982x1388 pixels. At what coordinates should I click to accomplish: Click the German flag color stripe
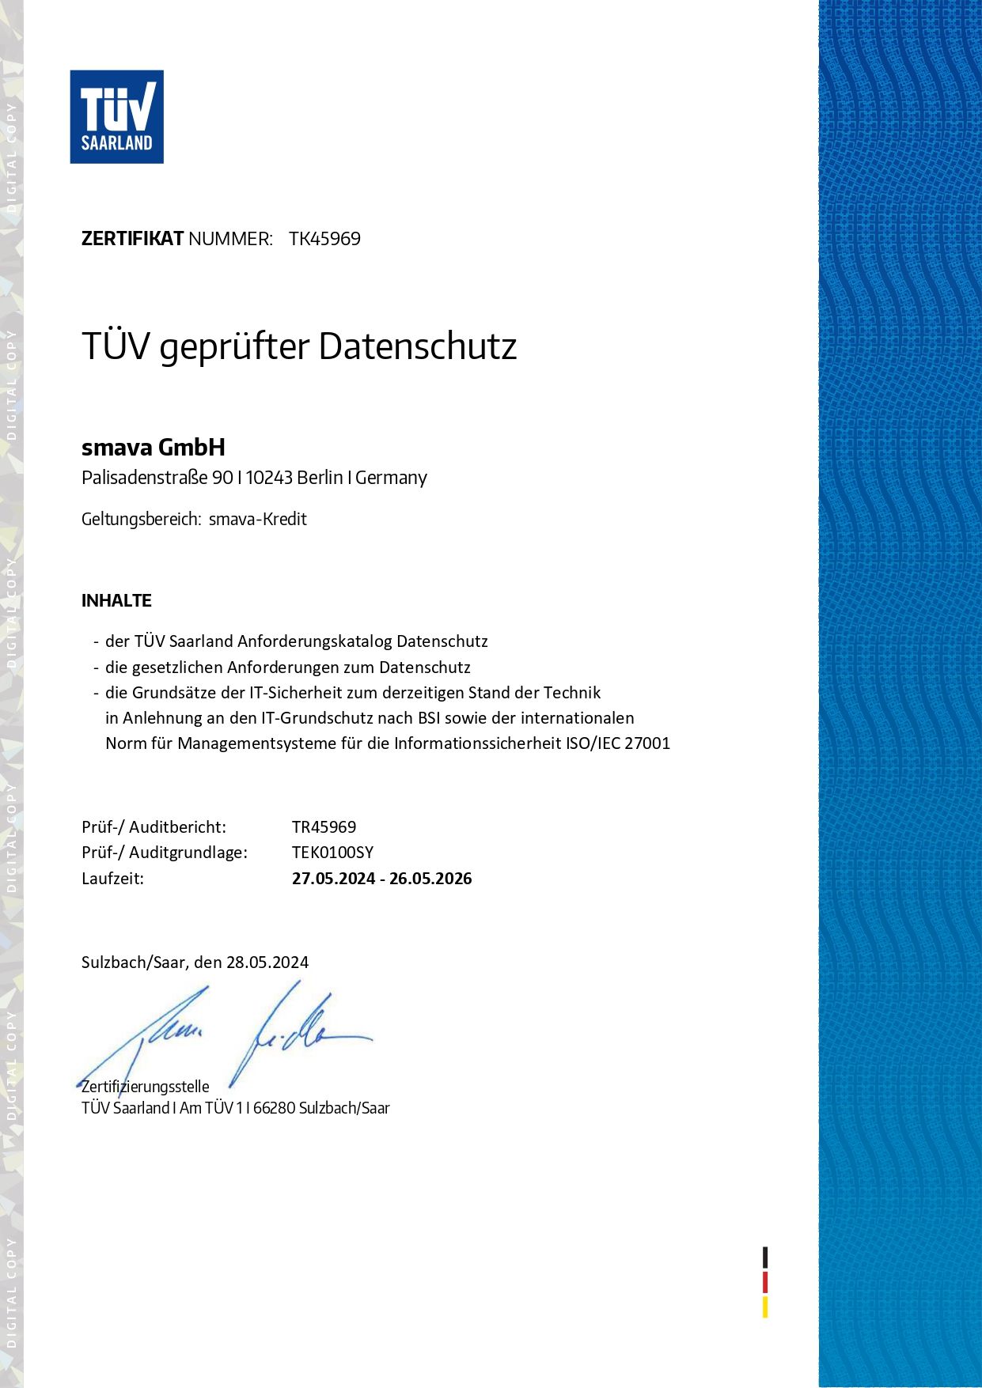[765, 1282]
